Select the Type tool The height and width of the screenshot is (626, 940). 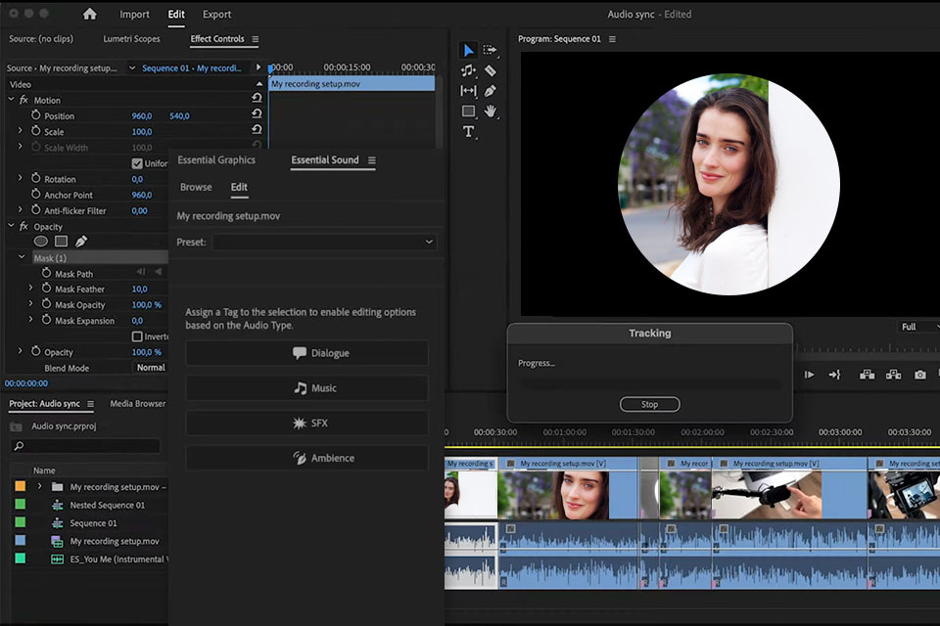pyautogui.click(x=468, y=132)
